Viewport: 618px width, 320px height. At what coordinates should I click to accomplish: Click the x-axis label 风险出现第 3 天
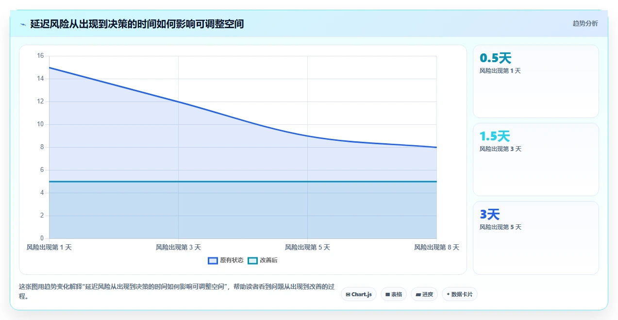coord(178,247)
